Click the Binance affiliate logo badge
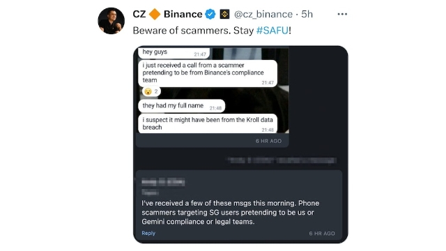The height and width of the screenshot is (251, 446). (x=224, y=14)
